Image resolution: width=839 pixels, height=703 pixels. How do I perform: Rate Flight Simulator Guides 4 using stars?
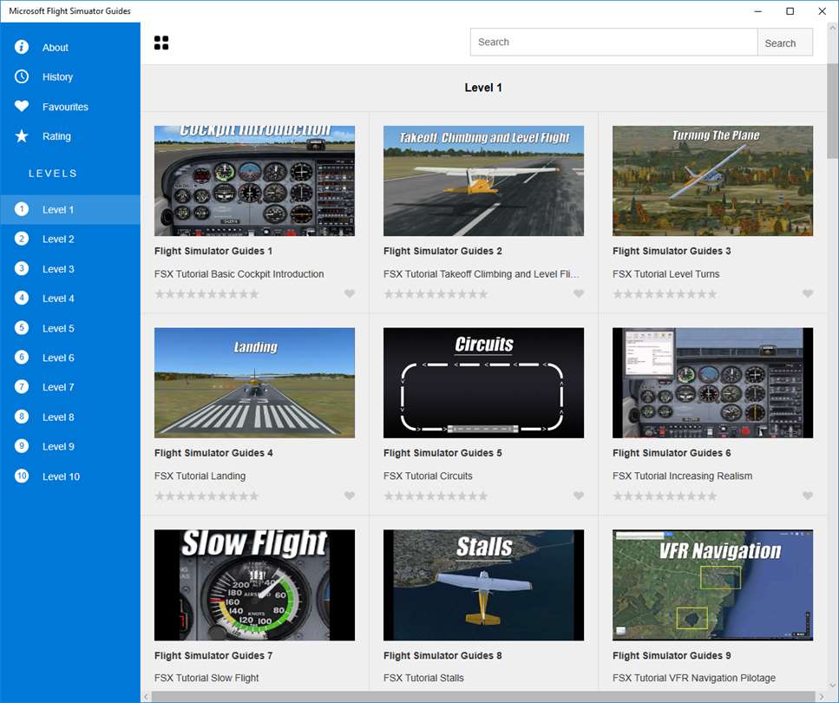coord(206,496)
